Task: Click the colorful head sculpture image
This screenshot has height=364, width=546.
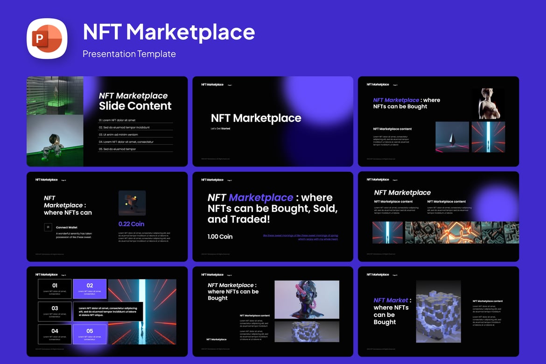Action: tap(307, 300)
